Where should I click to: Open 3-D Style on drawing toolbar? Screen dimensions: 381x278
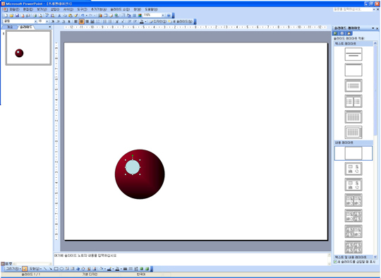click(x=147, y=269)
